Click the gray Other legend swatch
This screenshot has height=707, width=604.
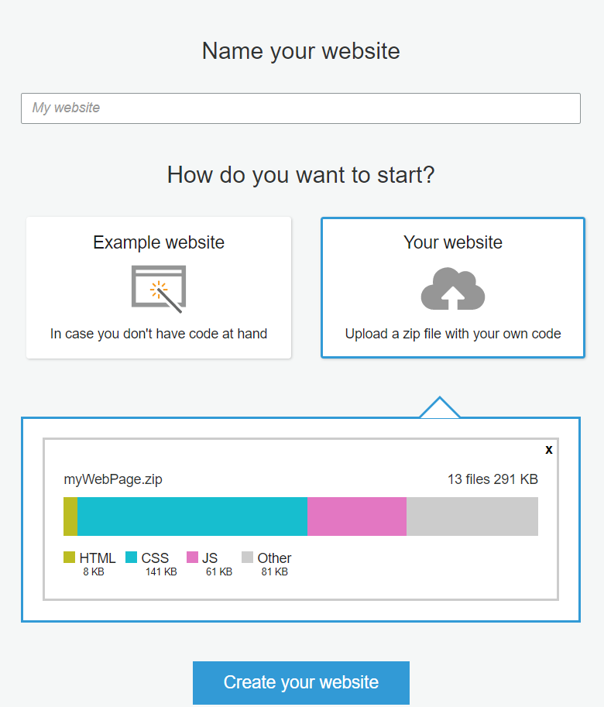point(248,558)
